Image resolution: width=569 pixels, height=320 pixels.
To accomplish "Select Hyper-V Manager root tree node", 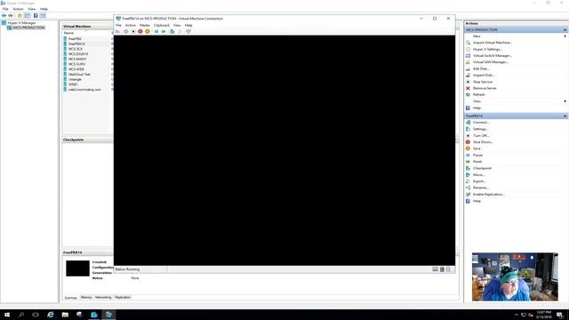I will [x=21, y=23].
